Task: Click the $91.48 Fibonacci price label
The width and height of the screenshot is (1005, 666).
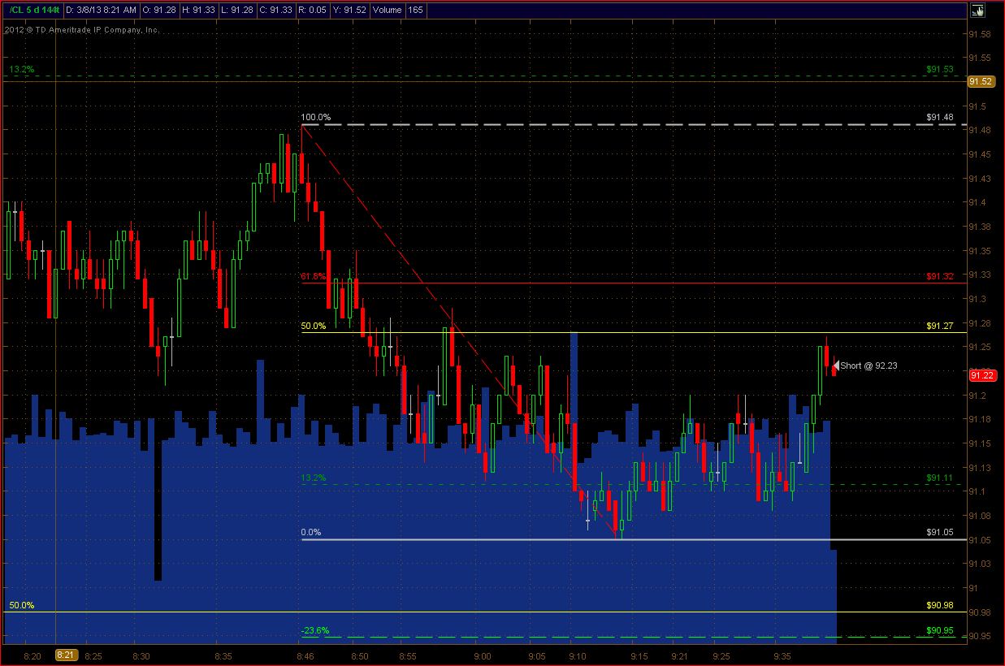Action: pyautogui.click(x=940, y=117)
